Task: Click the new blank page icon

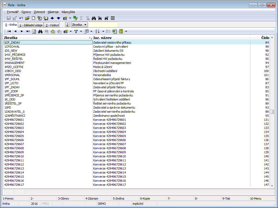Action: (x=34, y=18)
